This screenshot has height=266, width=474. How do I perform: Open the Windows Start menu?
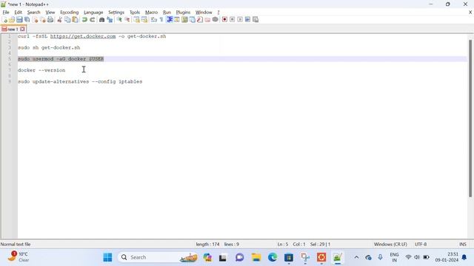[107, 257]
